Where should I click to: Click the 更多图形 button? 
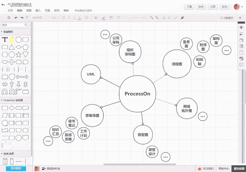pyautogui.click(x=16, y=169)
